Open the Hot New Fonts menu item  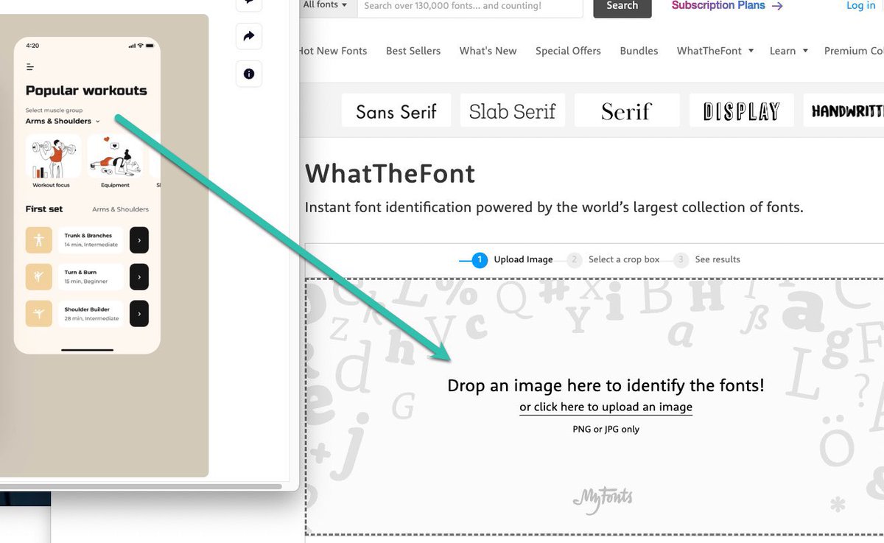tap(331, 51)
